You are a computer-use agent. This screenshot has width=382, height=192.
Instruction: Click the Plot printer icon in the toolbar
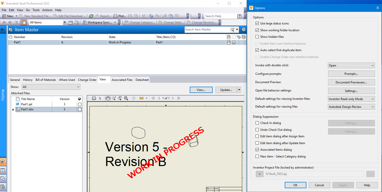pos(115,16)
